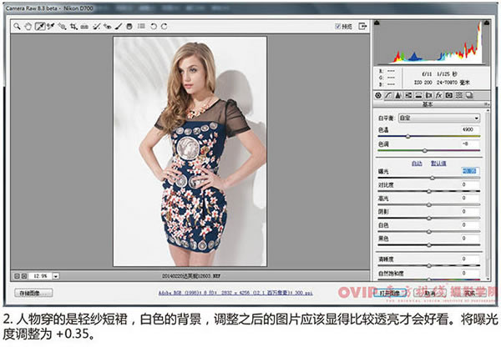Toggle highlight clipping warning in histogram
501x347 pixels.
[486, 23]
